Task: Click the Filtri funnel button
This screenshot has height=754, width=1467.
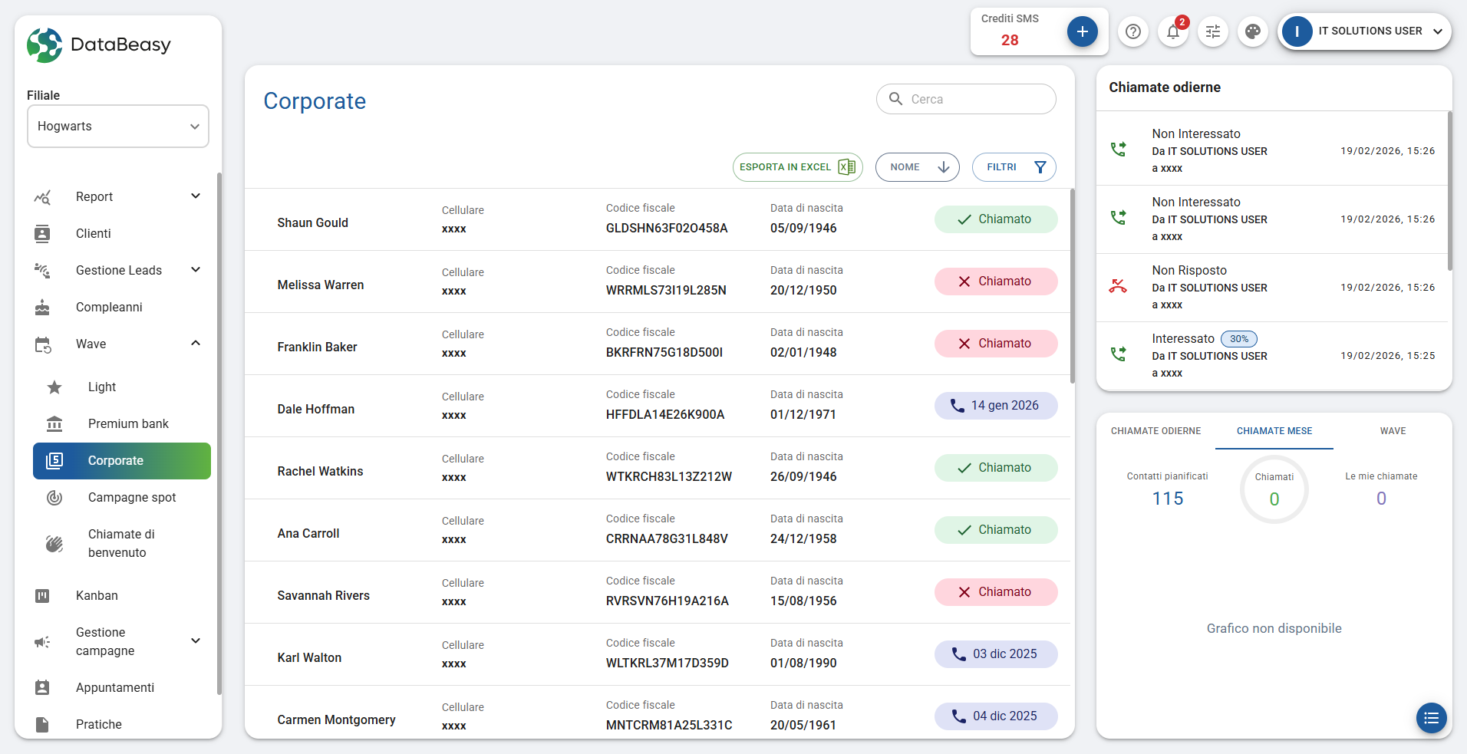Action: pyautogui.click(x=1014, y=167)
